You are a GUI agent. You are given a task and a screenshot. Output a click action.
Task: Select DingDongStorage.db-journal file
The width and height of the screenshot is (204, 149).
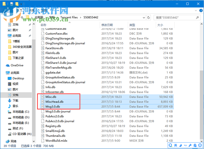pos(65,43)
